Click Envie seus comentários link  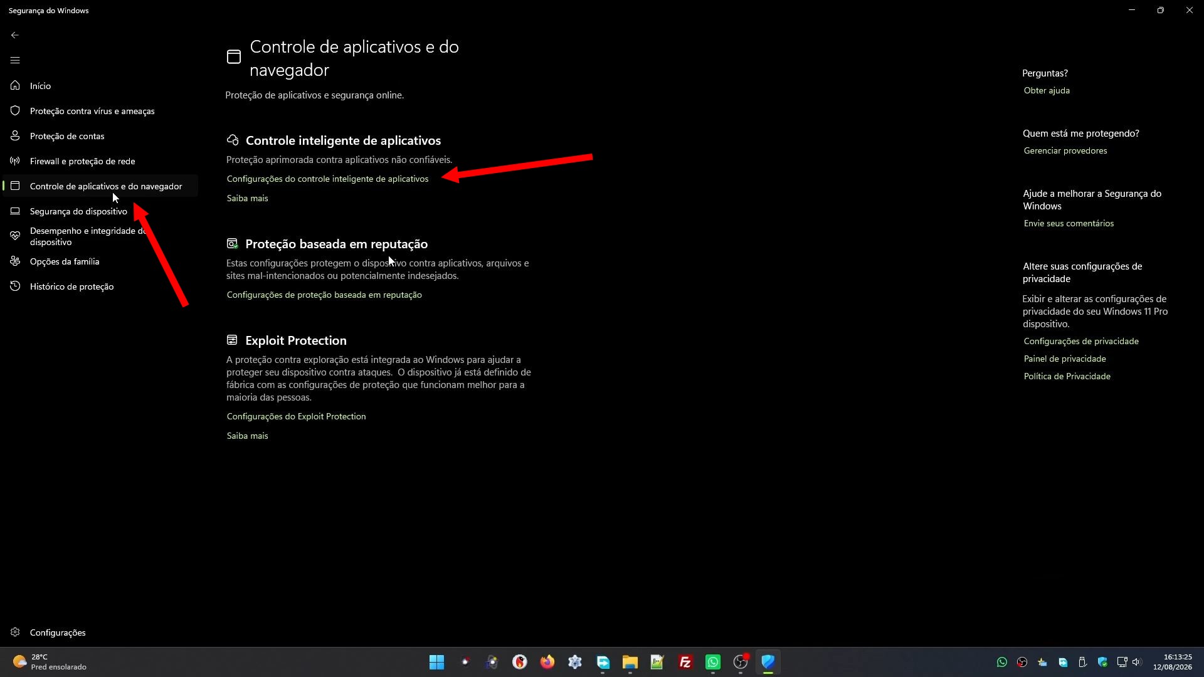pos(1069,223)
